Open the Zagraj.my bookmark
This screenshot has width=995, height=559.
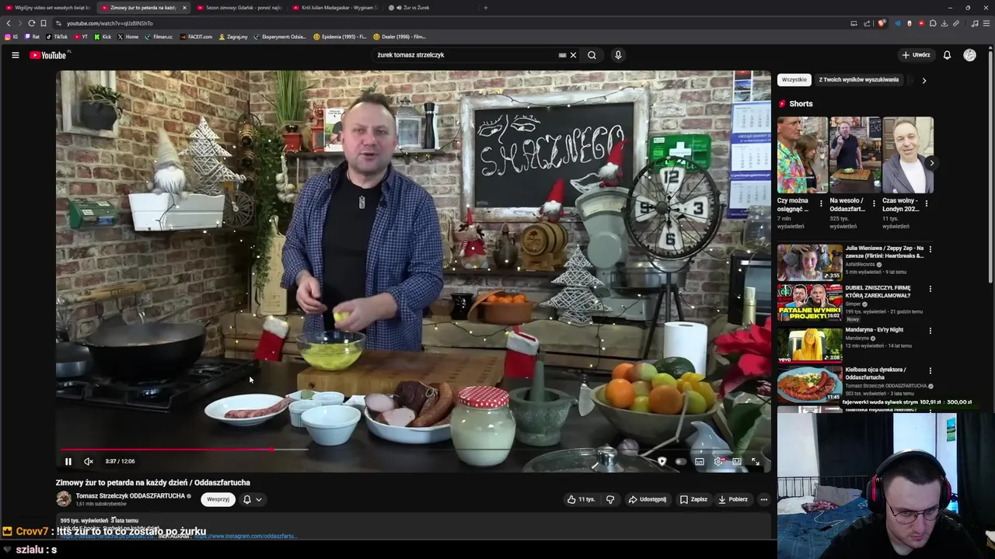click(x=233, y=36)
